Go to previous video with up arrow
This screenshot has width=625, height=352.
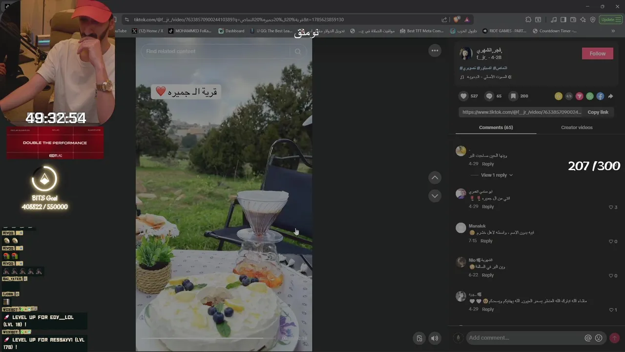435,177
